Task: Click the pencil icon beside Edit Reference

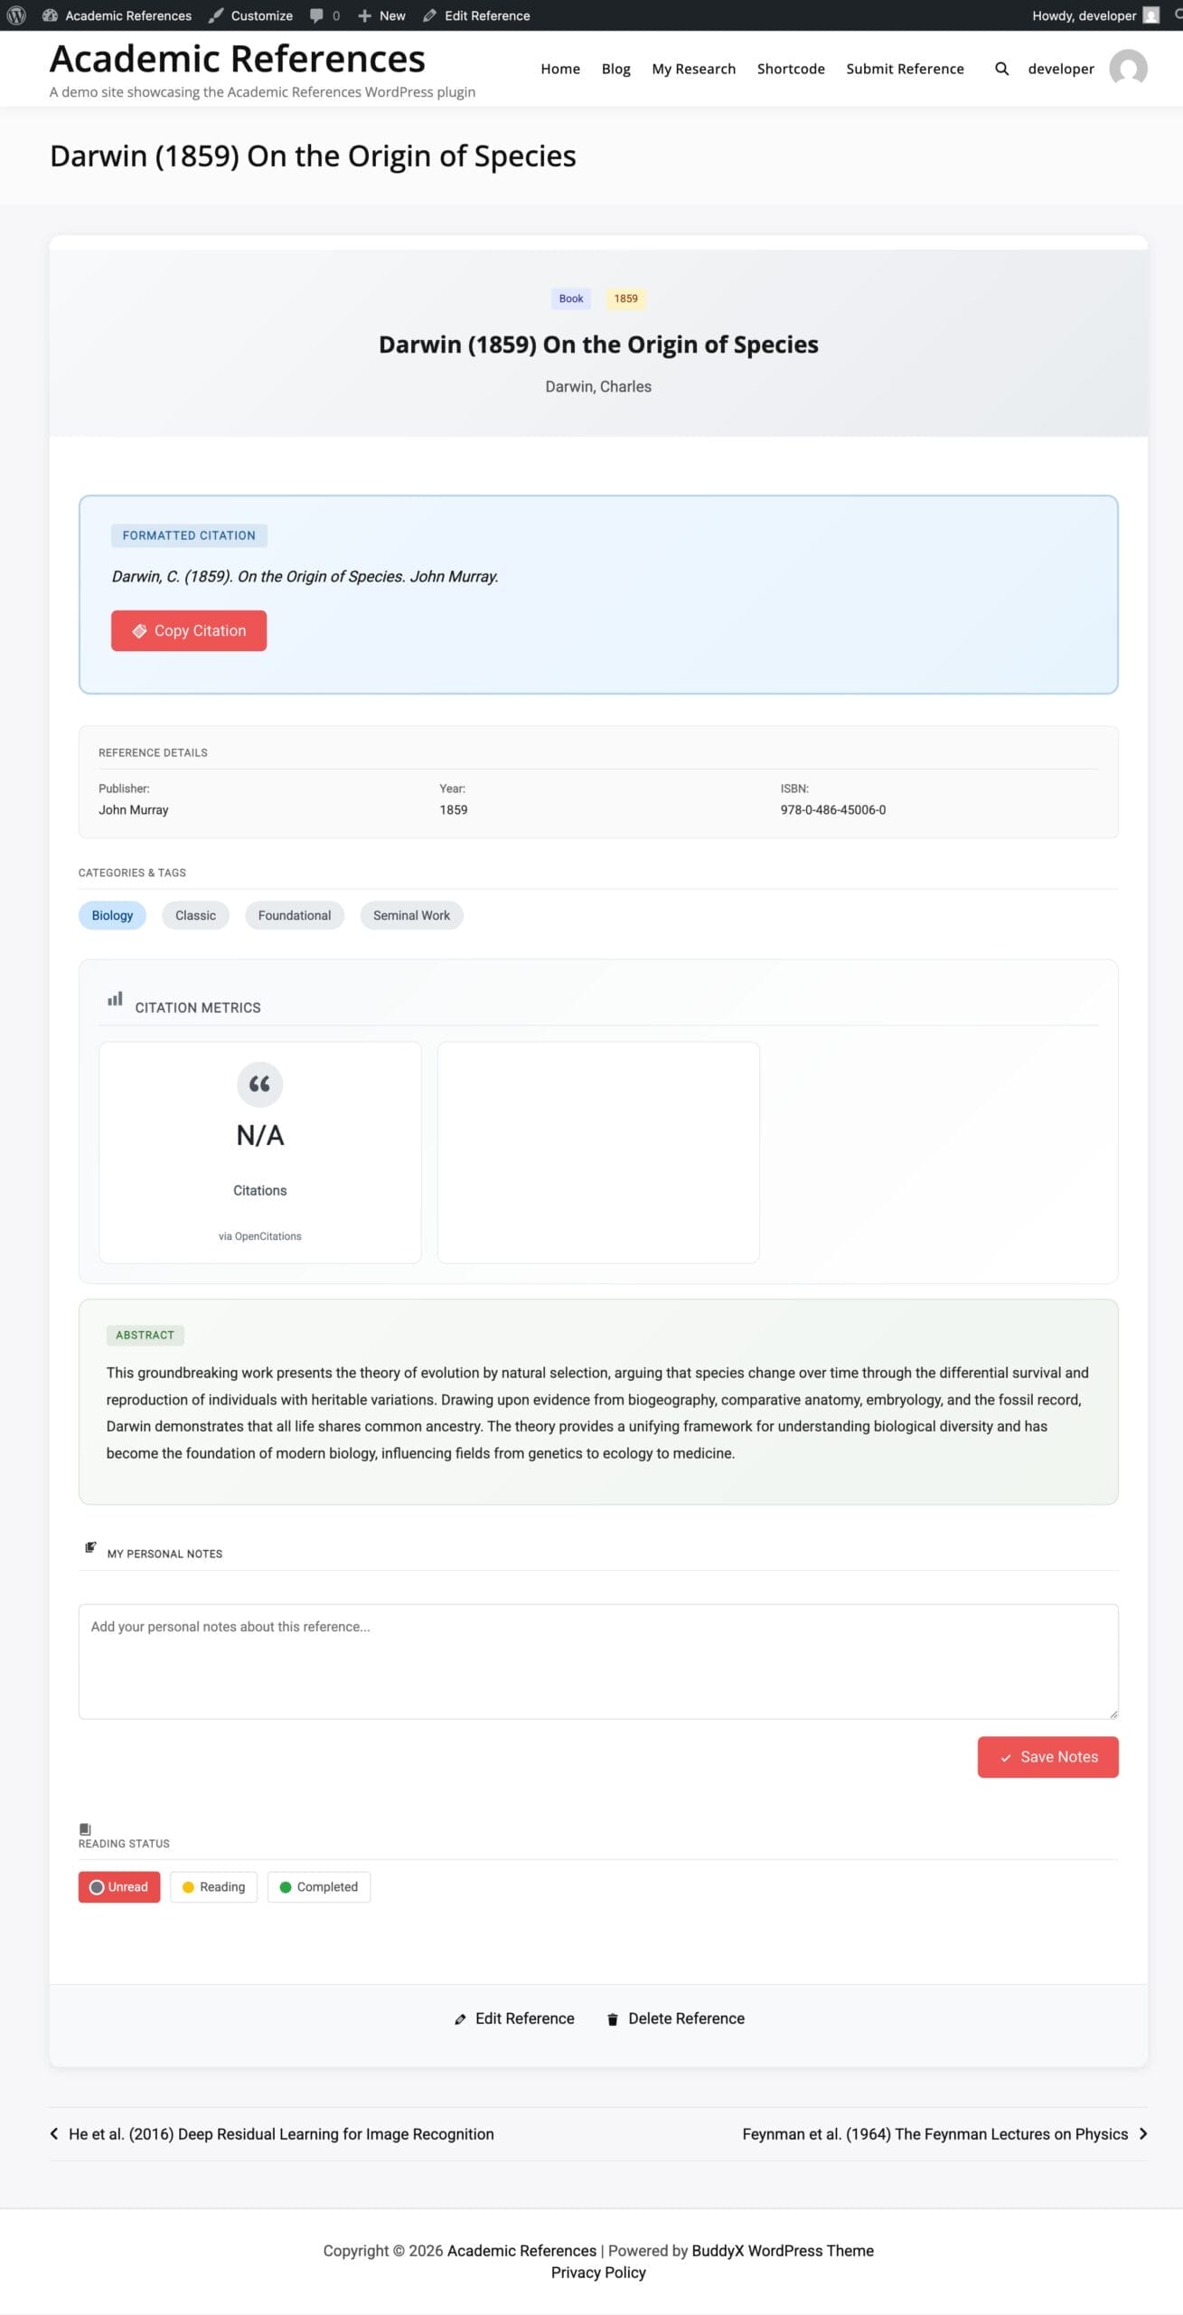Action: [x=460, y=2018]
